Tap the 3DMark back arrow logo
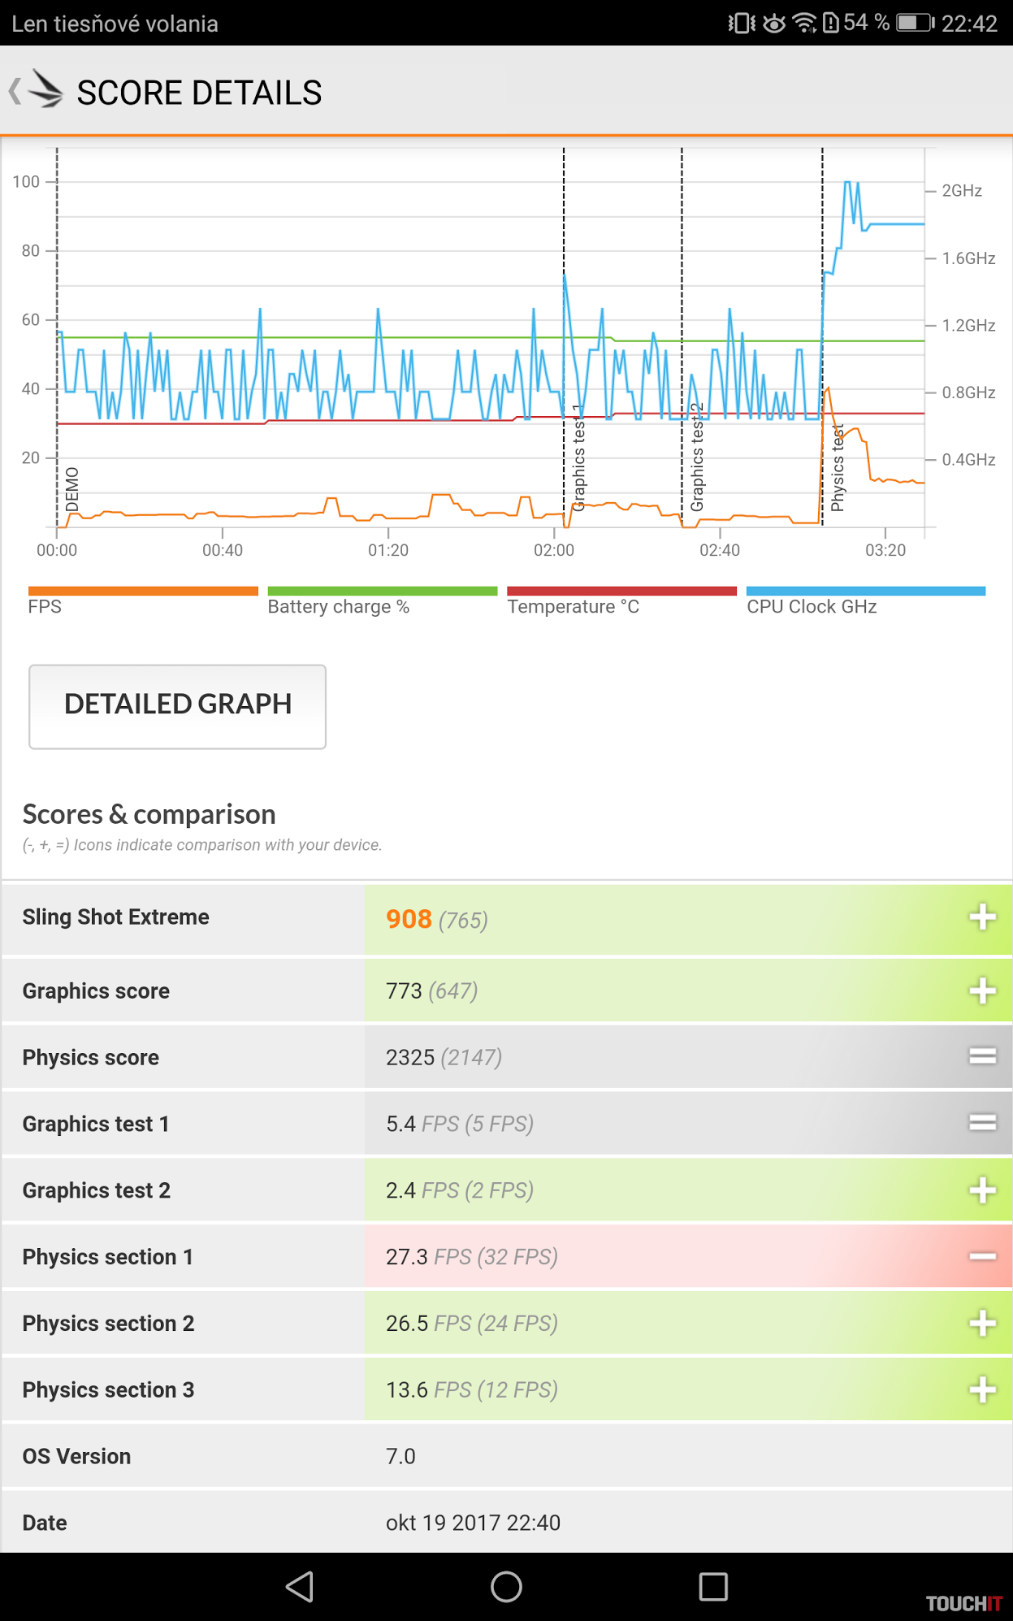 tap(37, 91)
